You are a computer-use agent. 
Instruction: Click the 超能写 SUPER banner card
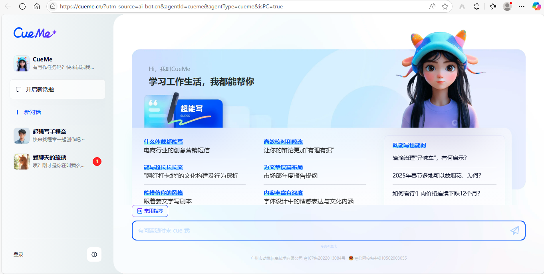tap(183, 110)
